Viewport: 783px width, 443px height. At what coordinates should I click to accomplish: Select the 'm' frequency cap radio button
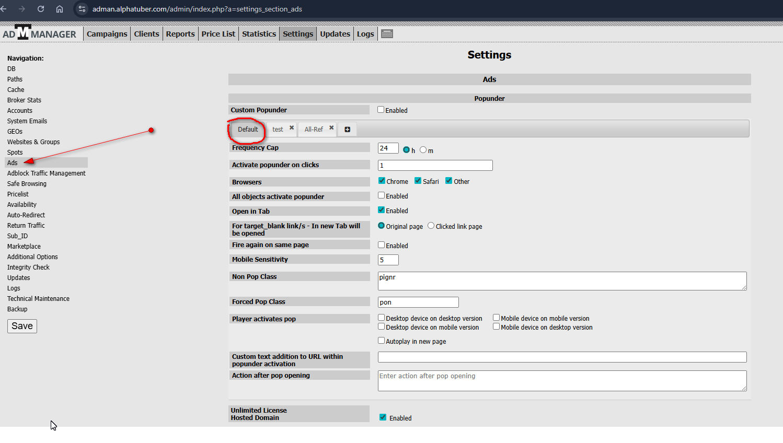point(423,150)
